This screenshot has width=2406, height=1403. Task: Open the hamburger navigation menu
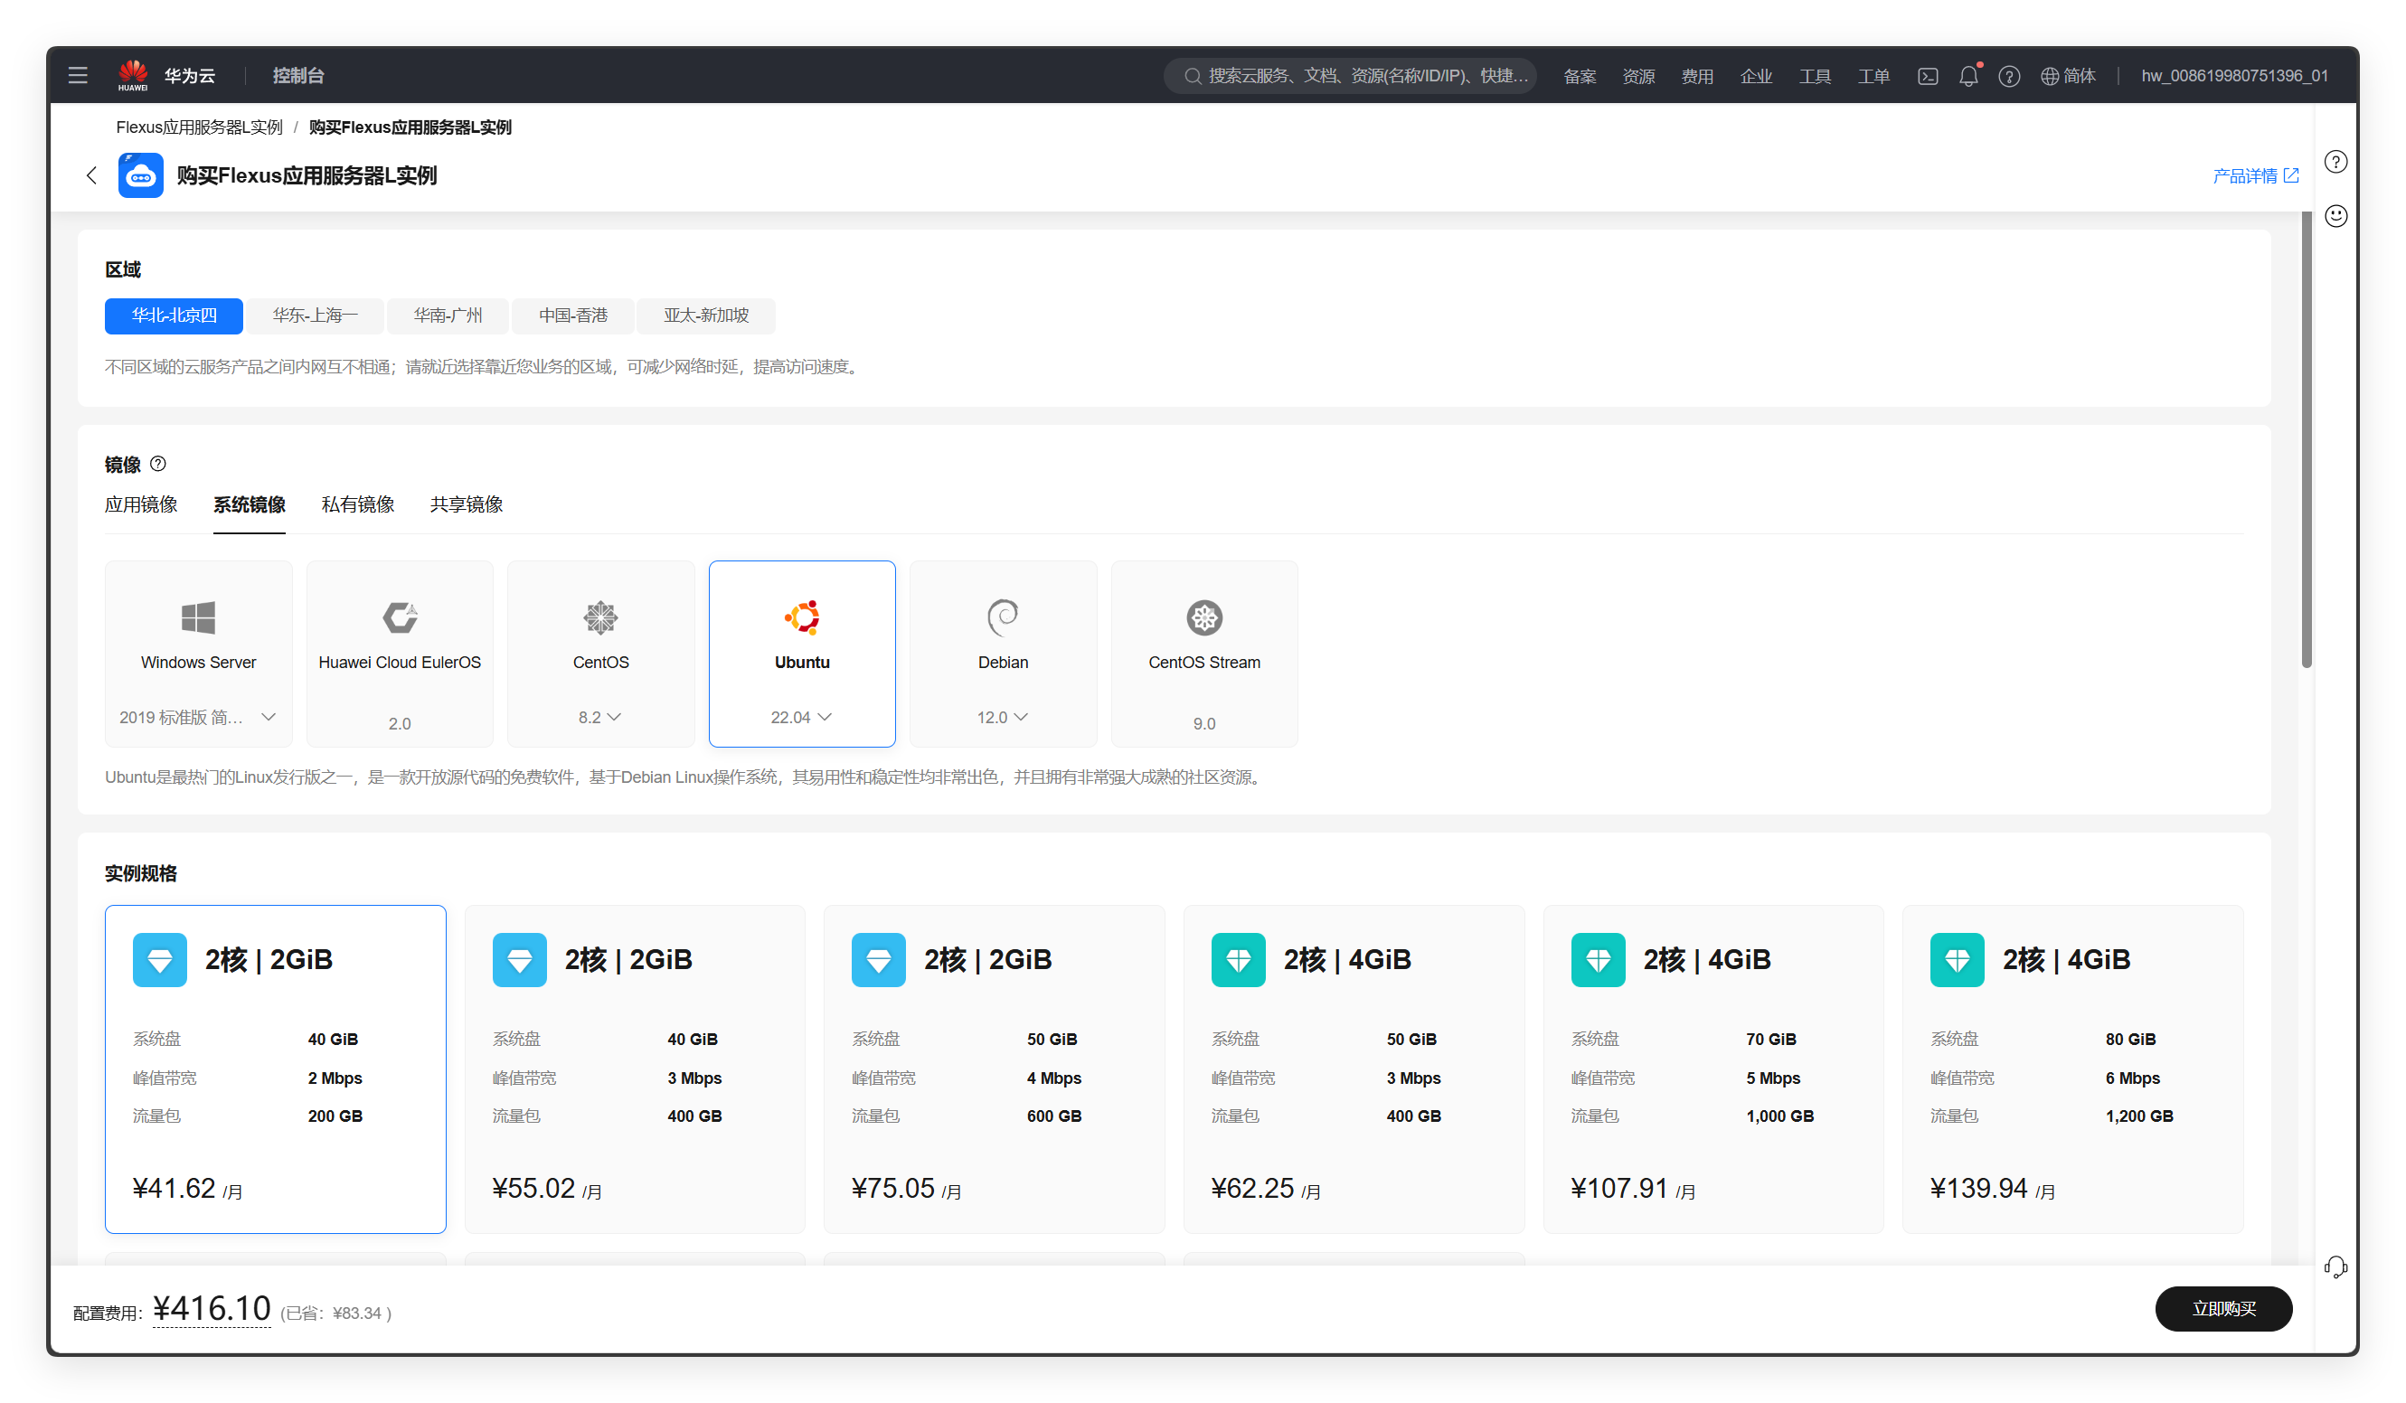pyautogui.click(x=79, y=75)
